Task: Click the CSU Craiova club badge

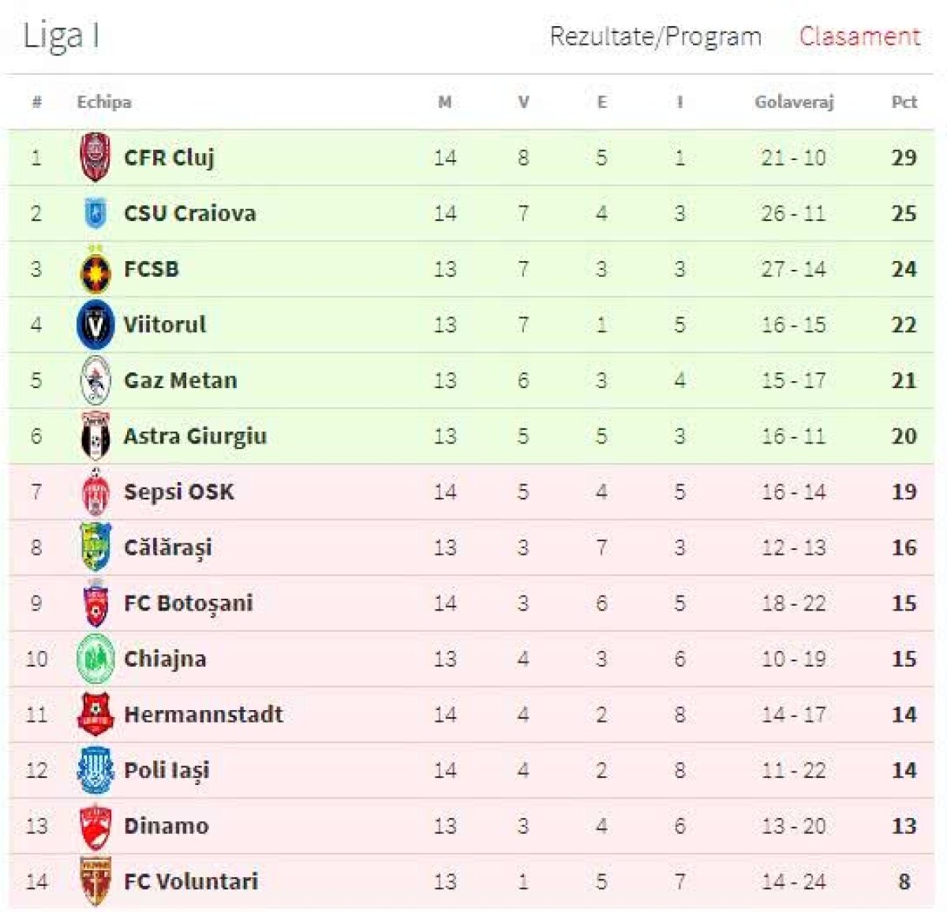Action: [x=96, y=213]
